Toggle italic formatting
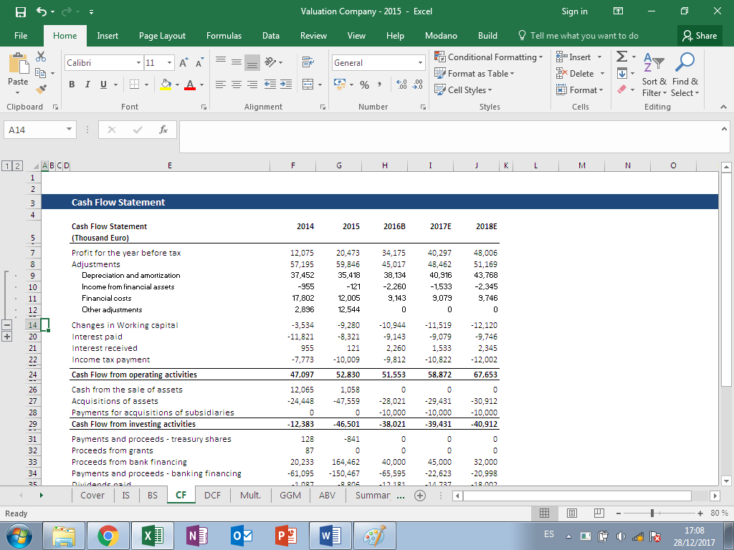The width and height of the screenshot is (734, 550). [87, 85]
